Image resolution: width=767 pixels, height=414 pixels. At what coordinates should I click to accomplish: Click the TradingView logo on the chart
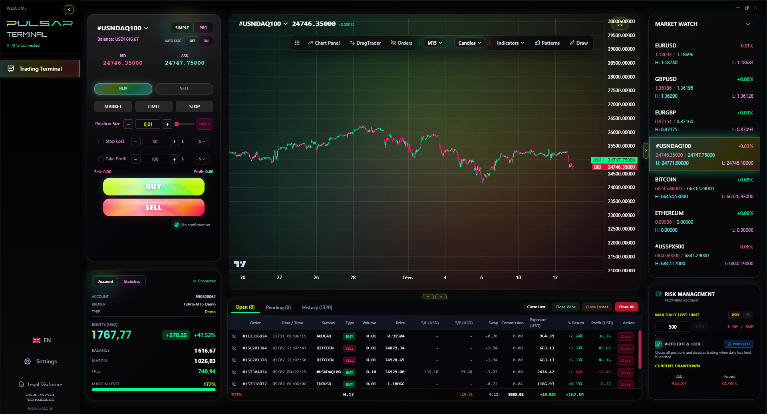[x=240, y=264]
